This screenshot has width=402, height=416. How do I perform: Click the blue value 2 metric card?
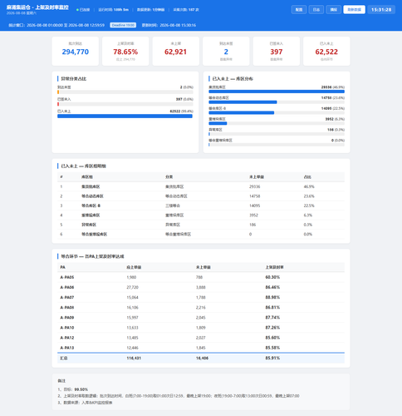click(x=226, y=51)
